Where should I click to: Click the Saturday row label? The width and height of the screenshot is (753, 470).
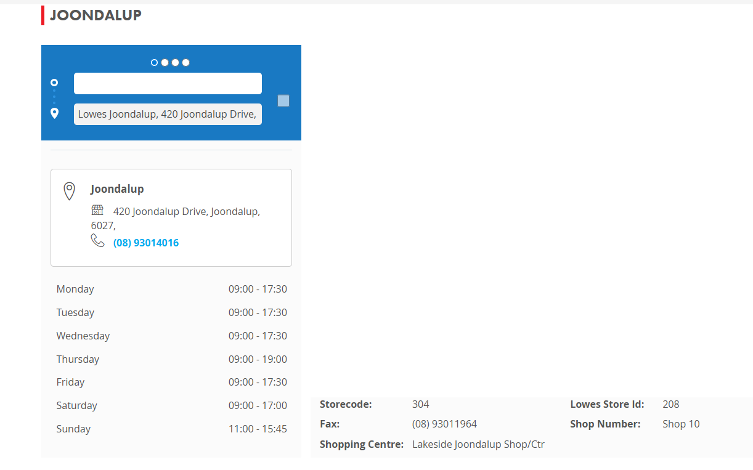point(77,405)
